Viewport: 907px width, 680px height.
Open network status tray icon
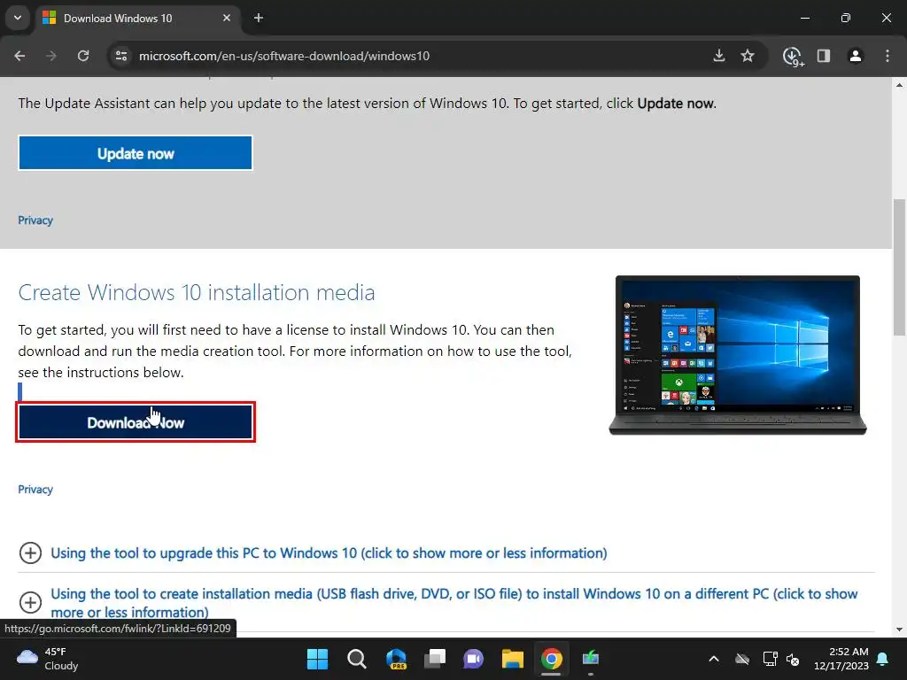(770, 659)
